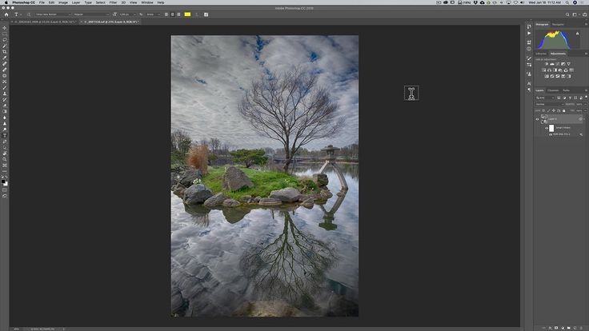The width and height of the screenshot is (589, 331).
Task: Select the Move tool in the toolbar
Action: click(5, 26)
